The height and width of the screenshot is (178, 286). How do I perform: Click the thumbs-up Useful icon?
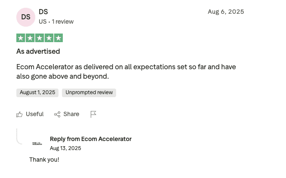19,114
